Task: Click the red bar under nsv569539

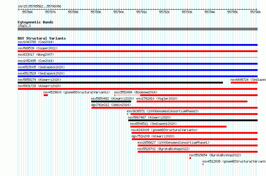Action: point(137,51)
